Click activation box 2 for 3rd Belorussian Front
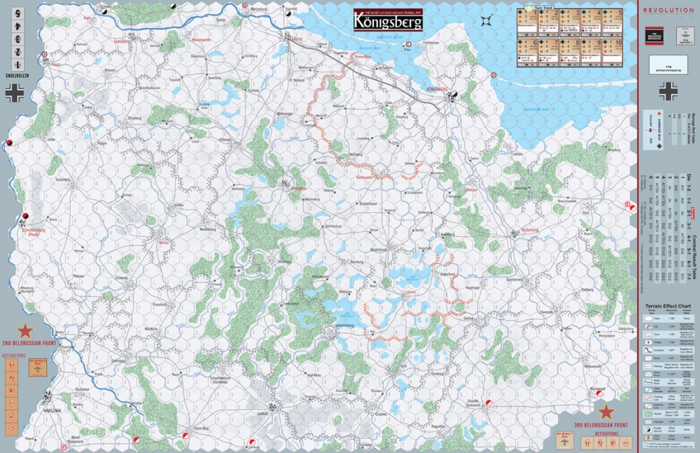Image resolution: width=700 pixels, height=453 pixels. point(600,442)
